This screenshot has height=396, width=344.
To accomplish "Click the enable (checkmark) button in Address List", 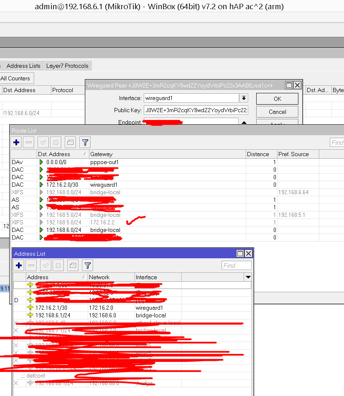I will click(46, 265).
